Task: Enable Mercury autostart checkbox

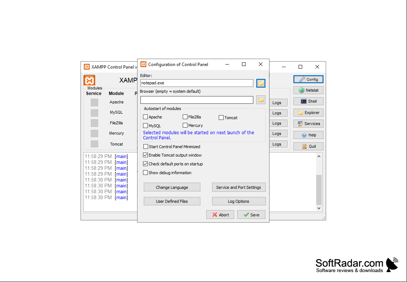Action: pos(185,125)
